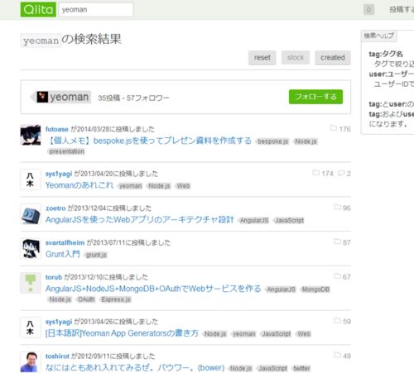Open the svartalfheim user profile link

65,242
